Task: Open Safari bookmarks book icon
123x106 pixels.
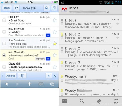Action: coord(41,84)
